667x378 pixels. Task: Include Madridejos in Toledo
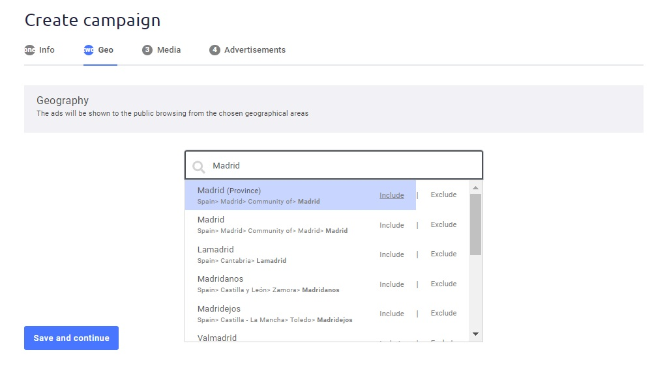coord(392,314)
